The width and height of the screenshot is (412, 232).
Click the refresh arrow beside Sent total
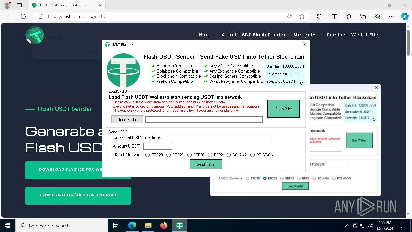(301, 83)
